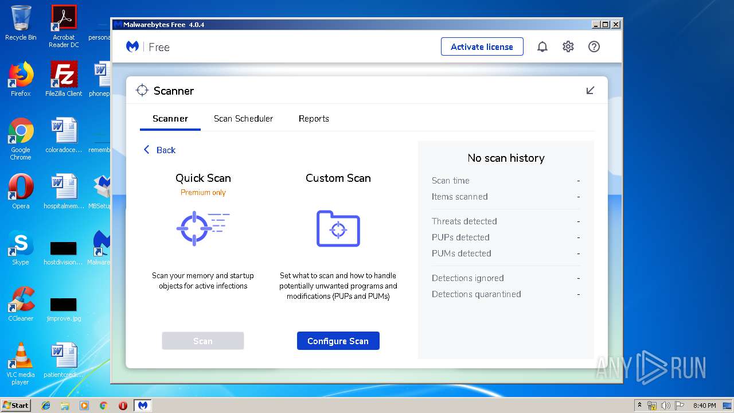Open Windows Explorer folder in taskbar
The image size is (734, 413).
click(x=65, y=406)
